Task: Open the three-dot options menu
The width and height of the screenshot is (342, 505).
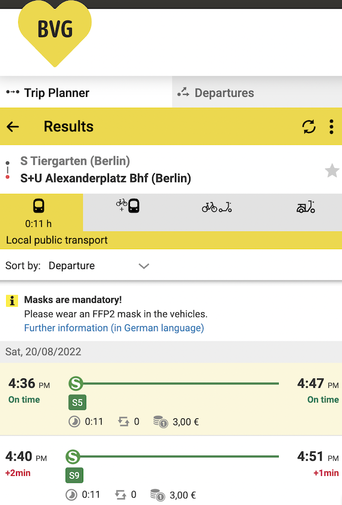Action: click(x=331, y=127)
